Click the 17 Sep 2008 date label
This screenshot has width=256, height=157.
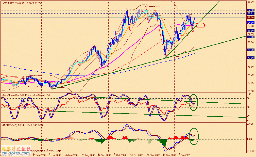coord(104,155)
